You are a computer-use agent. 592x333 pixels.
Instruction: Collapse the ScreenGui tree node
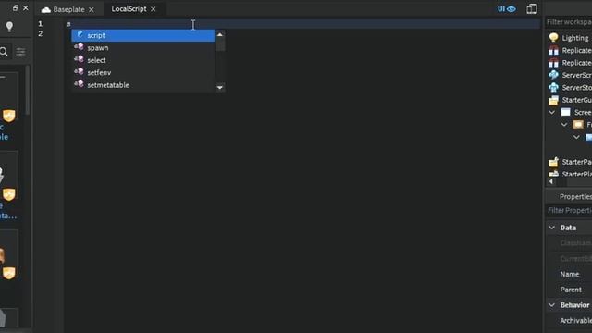point(552,112)
